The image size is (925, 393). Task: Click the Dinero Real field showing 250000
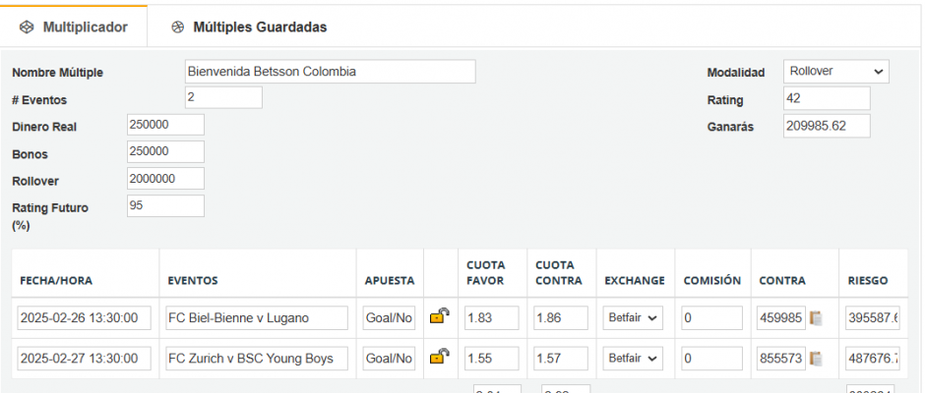[165, 125]
